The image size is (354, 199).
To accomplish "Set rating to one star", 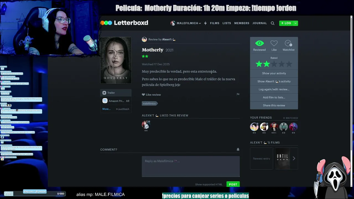I will (x=259, y=64).
